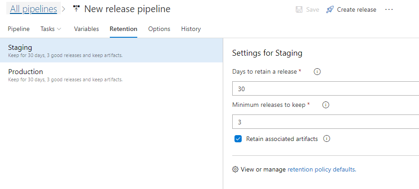Viewport: 419px width, 189px height.
Task: Expand the Tasks dropdown chevron
Action: [x=59, y=29]
